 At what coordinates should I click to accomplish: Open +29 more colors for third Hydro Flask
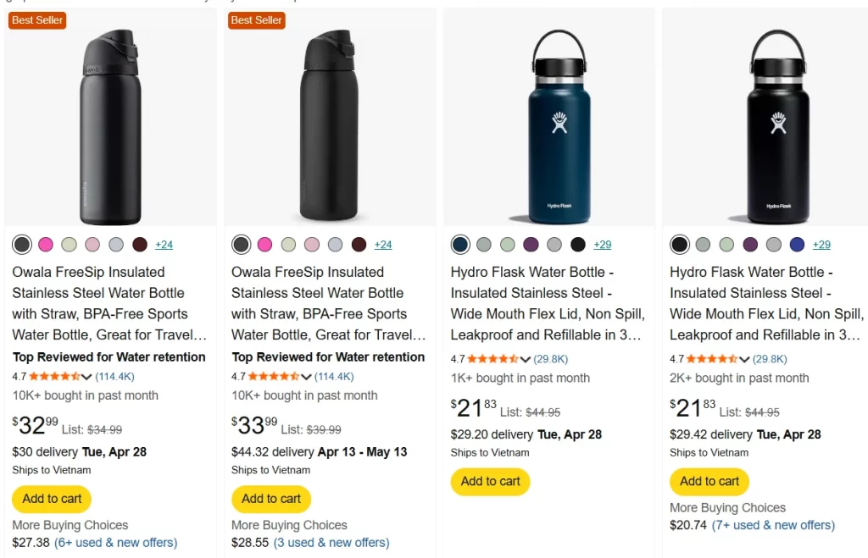coord(602,244)
